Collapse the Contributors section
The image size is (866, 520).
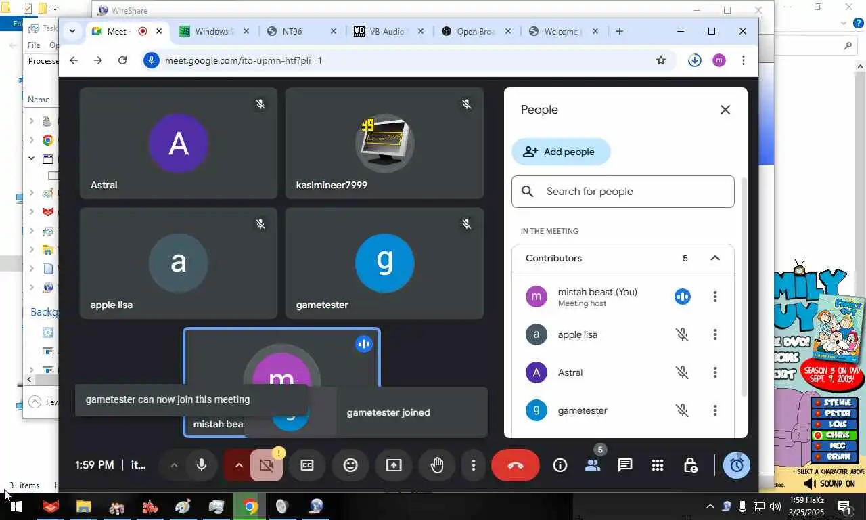tap(715, 258)
